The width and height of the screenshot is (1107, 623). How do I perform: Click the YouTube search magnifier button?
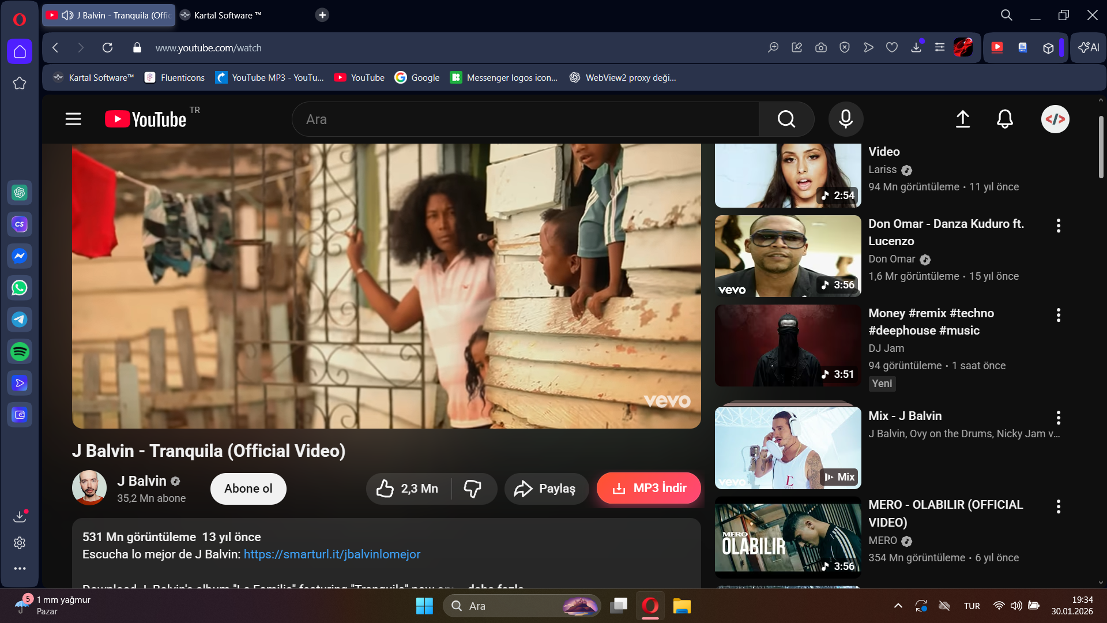click(786, 119)
